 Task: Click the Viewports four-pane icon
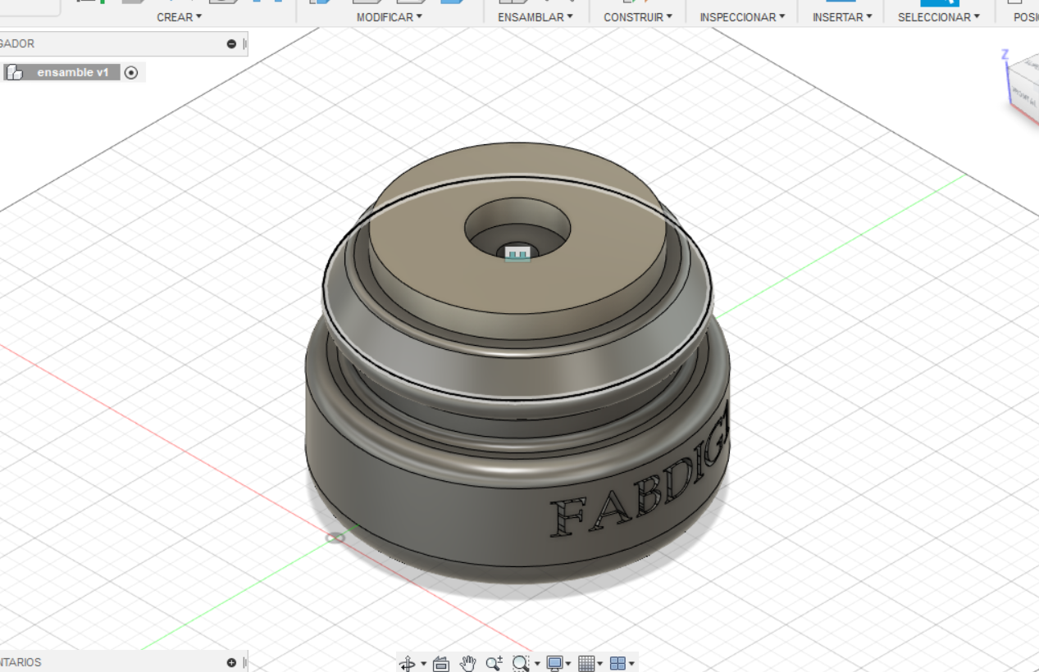[x=618, y=663]
